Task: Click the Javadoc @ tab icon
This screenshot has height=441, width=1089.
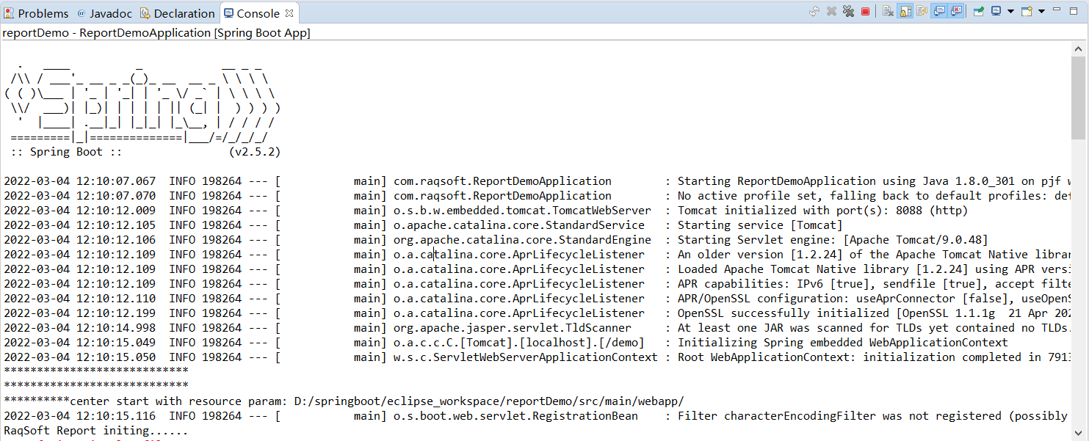Action: click(81, 13)
